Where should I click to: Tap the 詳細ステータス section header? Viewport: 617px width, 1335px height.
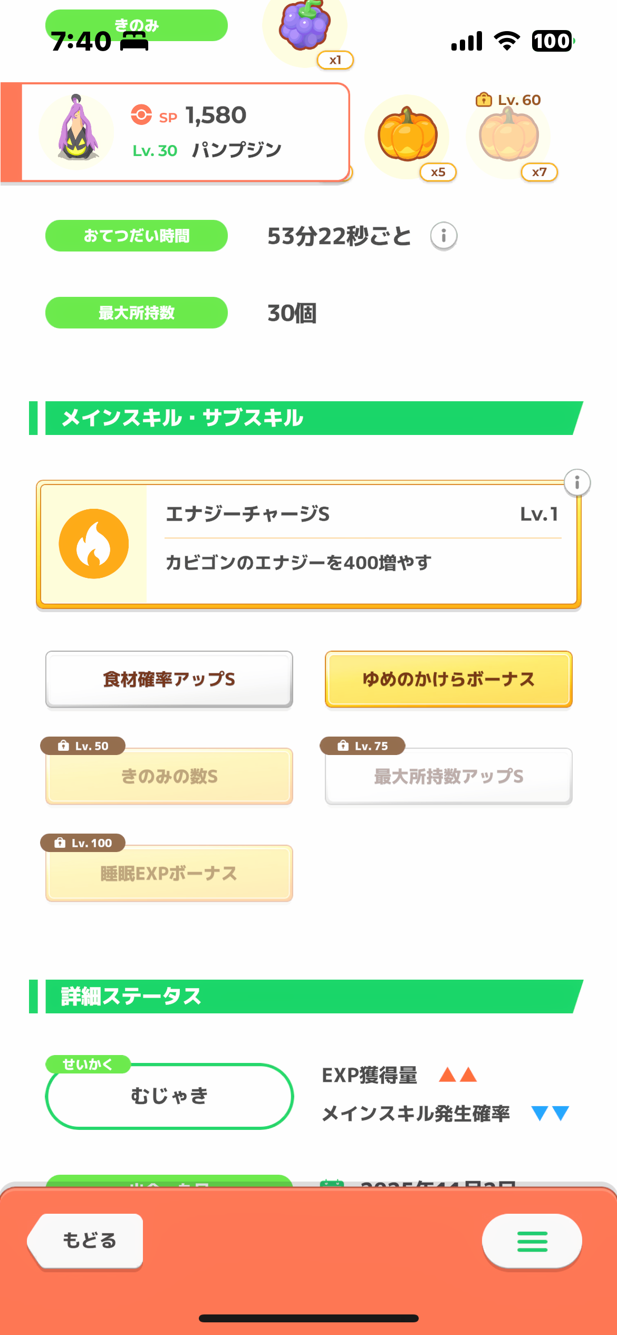point(306,997)
